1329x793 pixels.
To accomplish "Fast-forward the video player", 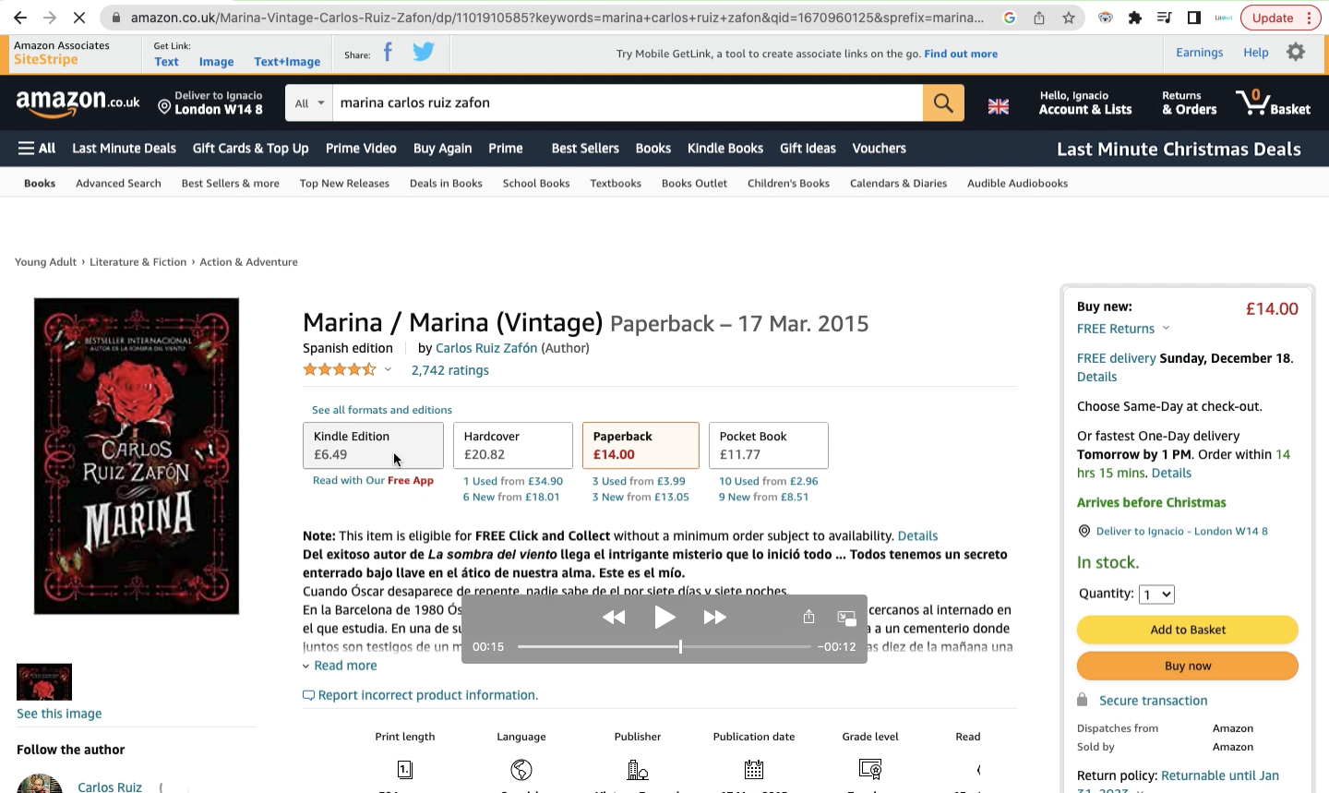I will (715, 617).
